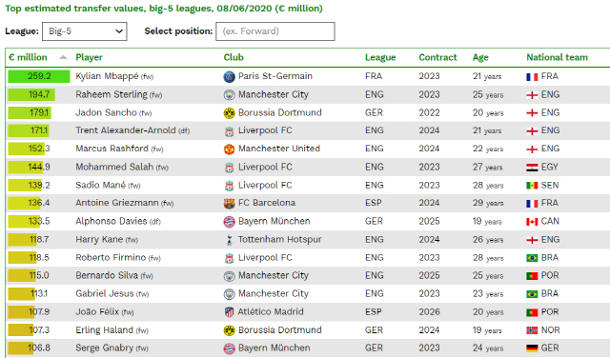Click player name Kylian Mbappé
Image resolution: width=610 pixels, height=358 pixels.
107,76
